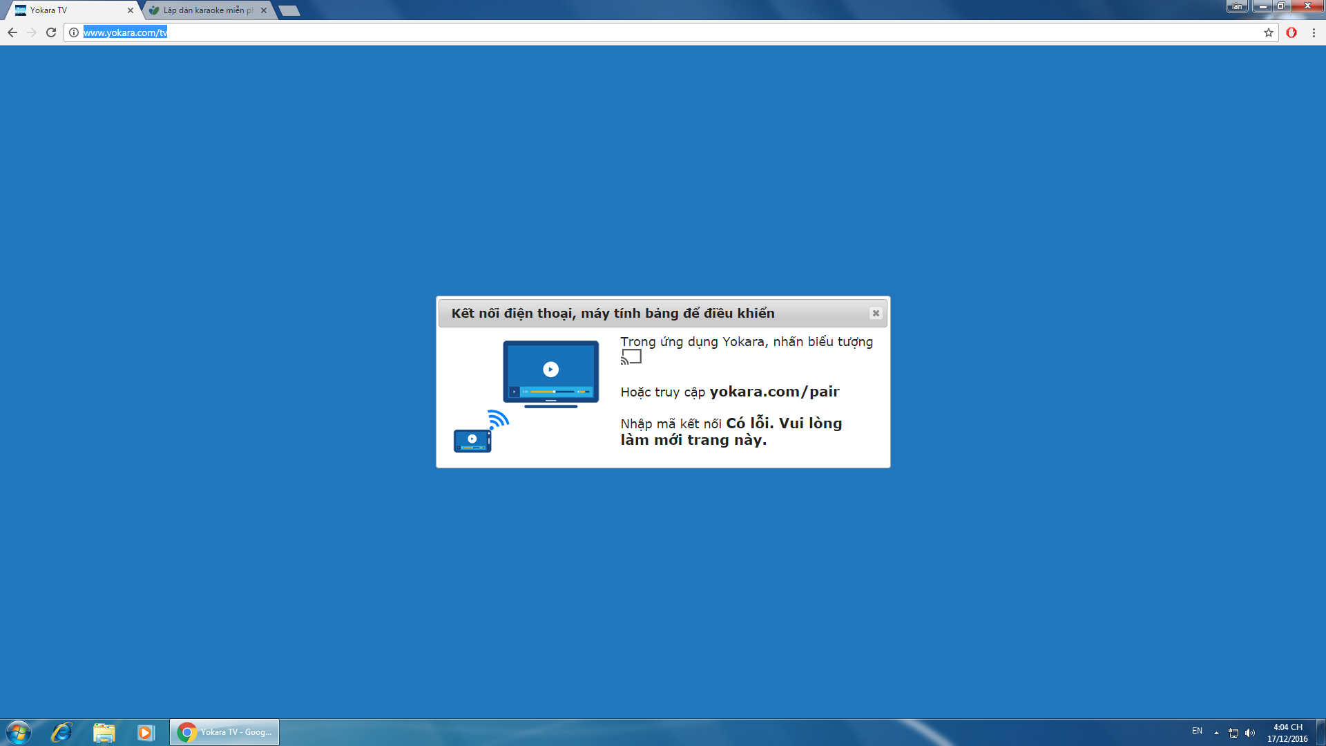Close the Lắp dàn karaoke tab
This screenshot has width=1326, height=746.
pyautogui.click(x=264, y=10)
